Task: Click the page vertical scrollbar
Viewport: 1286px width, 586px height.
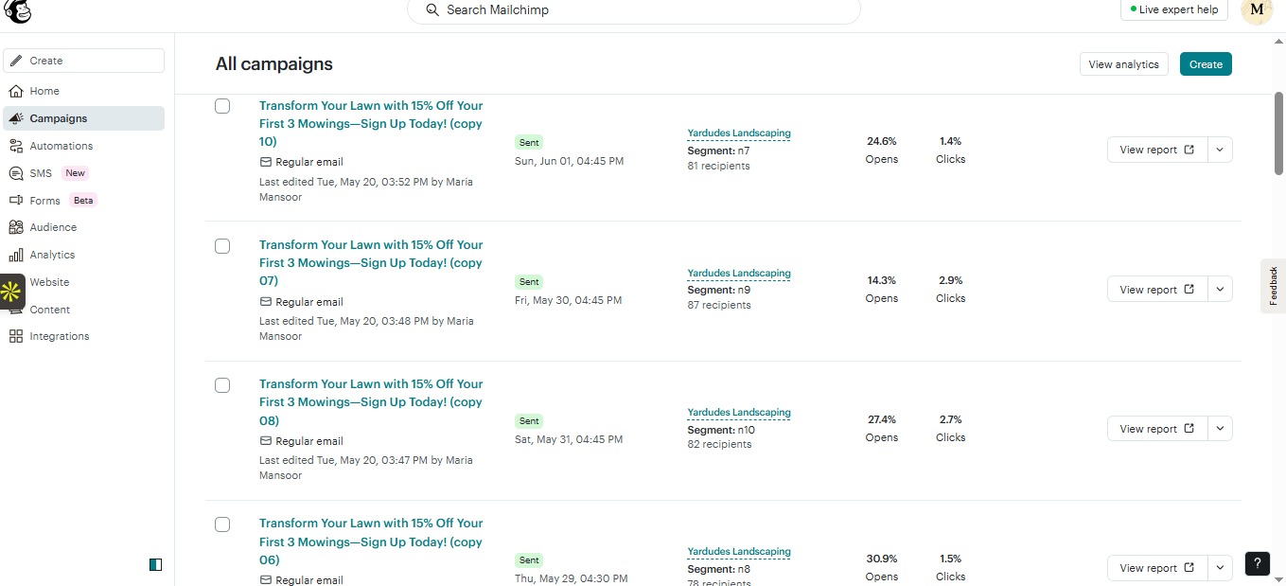Action: [1278, 133]
